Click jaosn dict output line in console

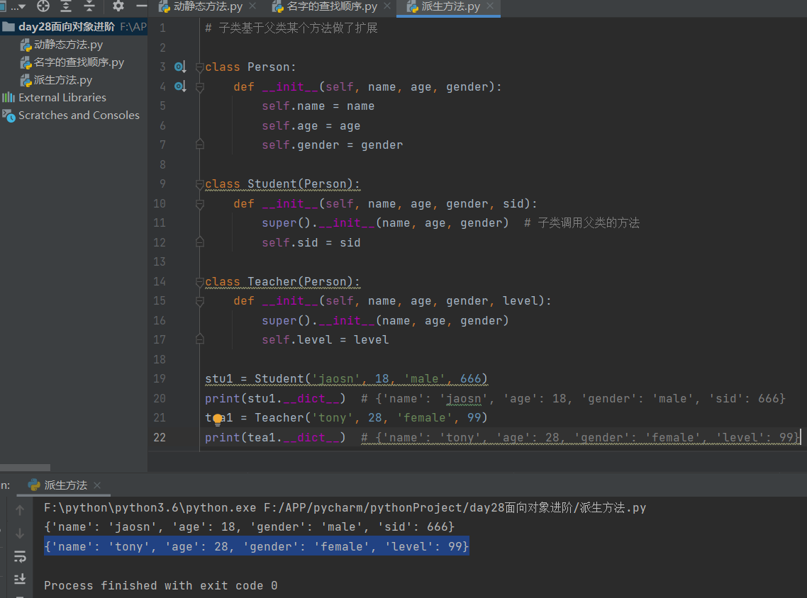click(249, 527)
